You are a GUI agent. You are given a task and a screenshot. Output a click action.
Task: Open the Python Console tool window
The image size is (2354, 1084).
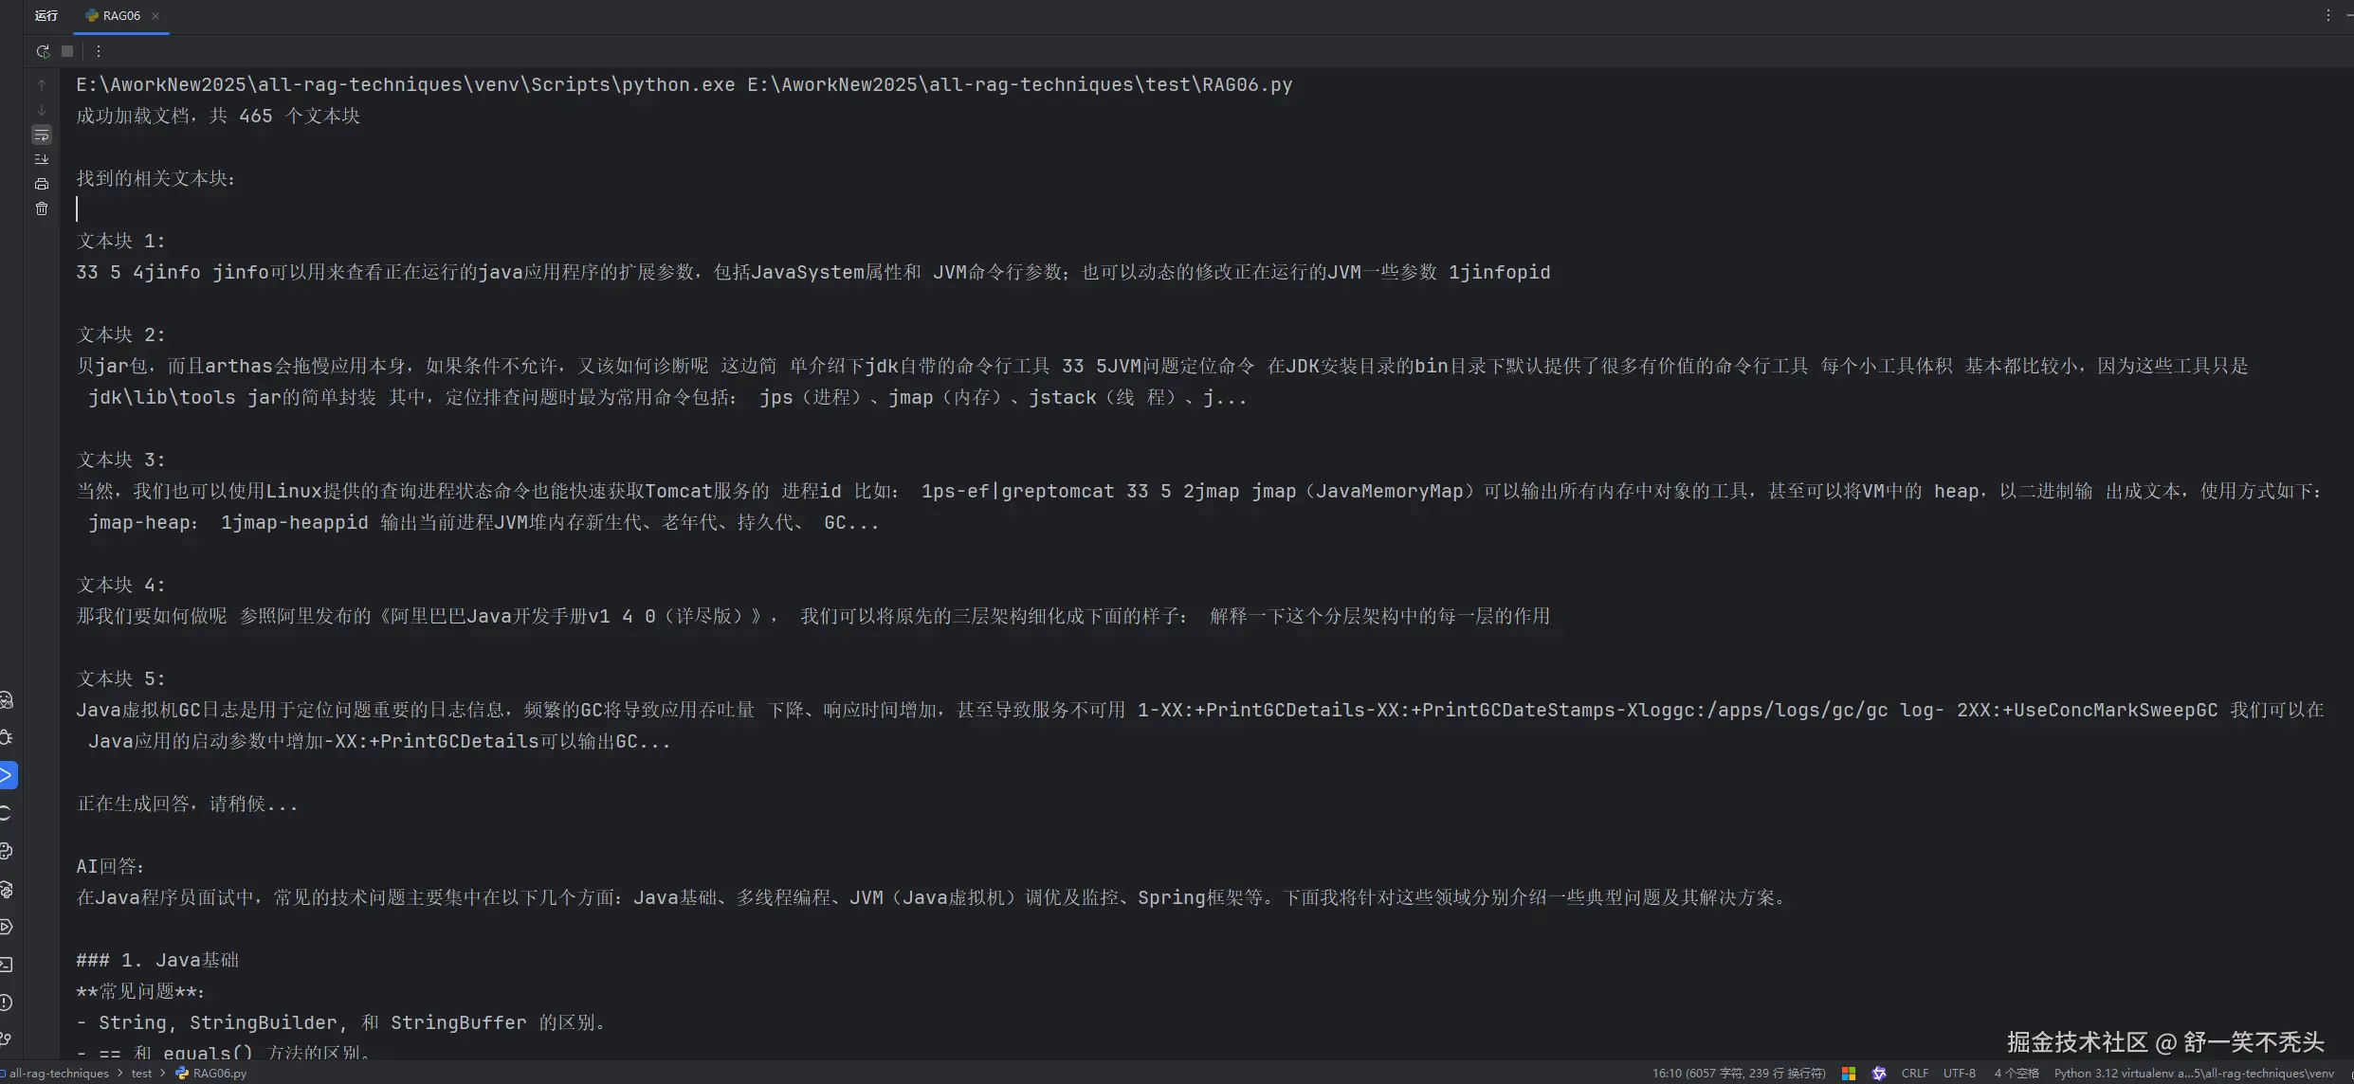coord(7,851)
